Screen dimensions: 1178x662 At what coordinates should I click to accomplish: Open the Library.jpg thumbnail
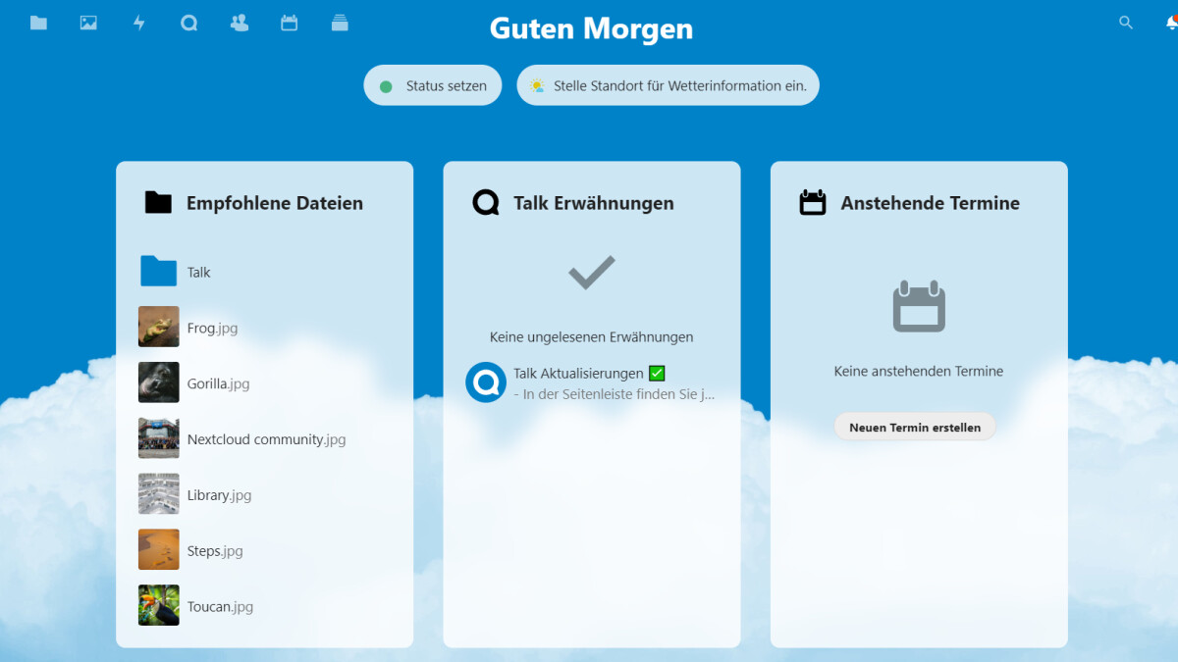[x=158, y=495]
